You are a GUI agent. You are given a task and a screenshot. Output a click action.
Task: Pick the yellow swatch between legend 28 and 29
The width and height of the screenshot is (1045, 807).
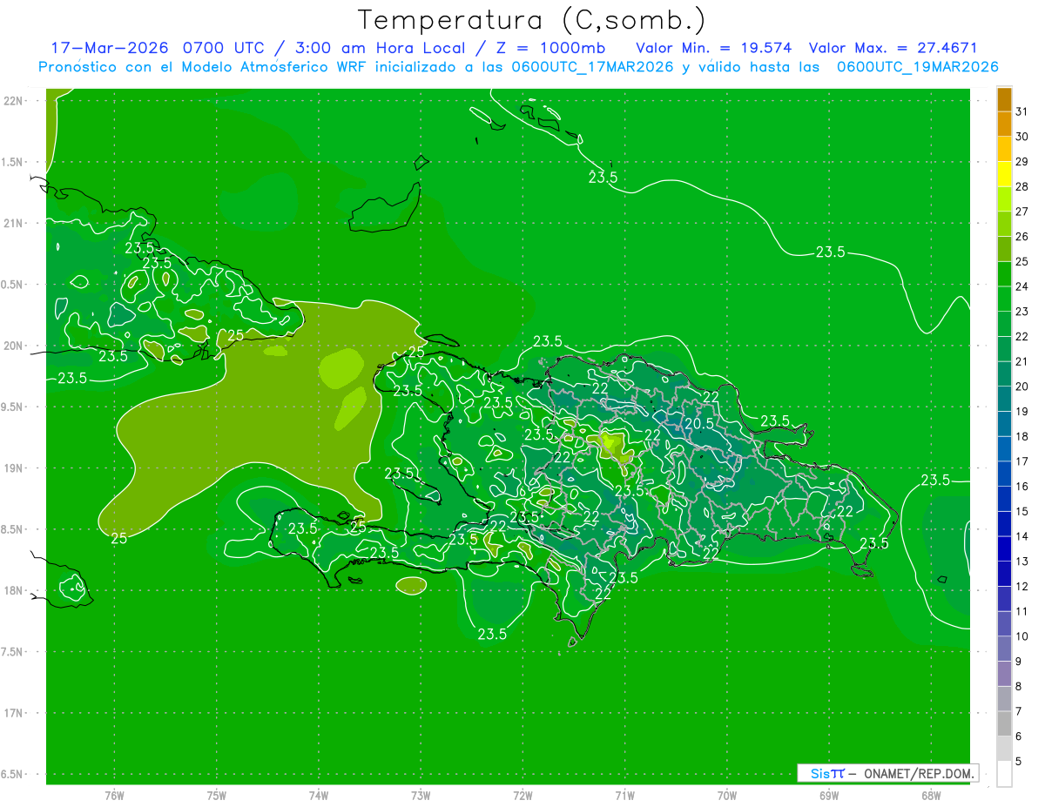click(x=1004, y=174)
